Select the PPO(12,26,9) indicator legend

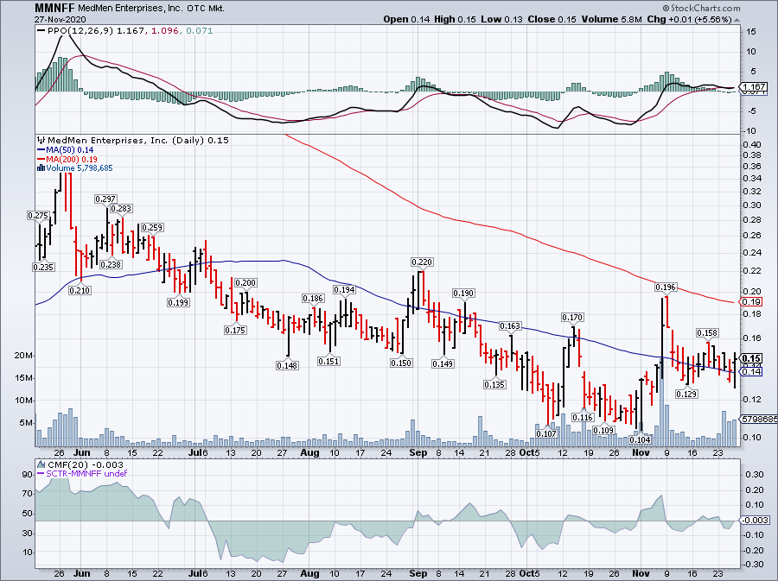(80, 31)
